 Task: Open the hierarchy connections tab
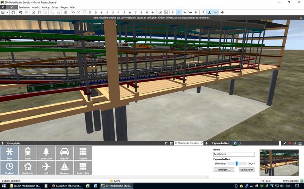pos(241,143)
